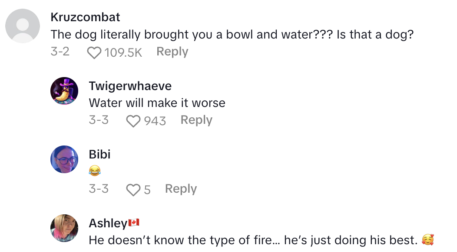The height and width of the screenshot is (252, 457).
Task: Select the "Water will make it worse" text
Action: 157,103
